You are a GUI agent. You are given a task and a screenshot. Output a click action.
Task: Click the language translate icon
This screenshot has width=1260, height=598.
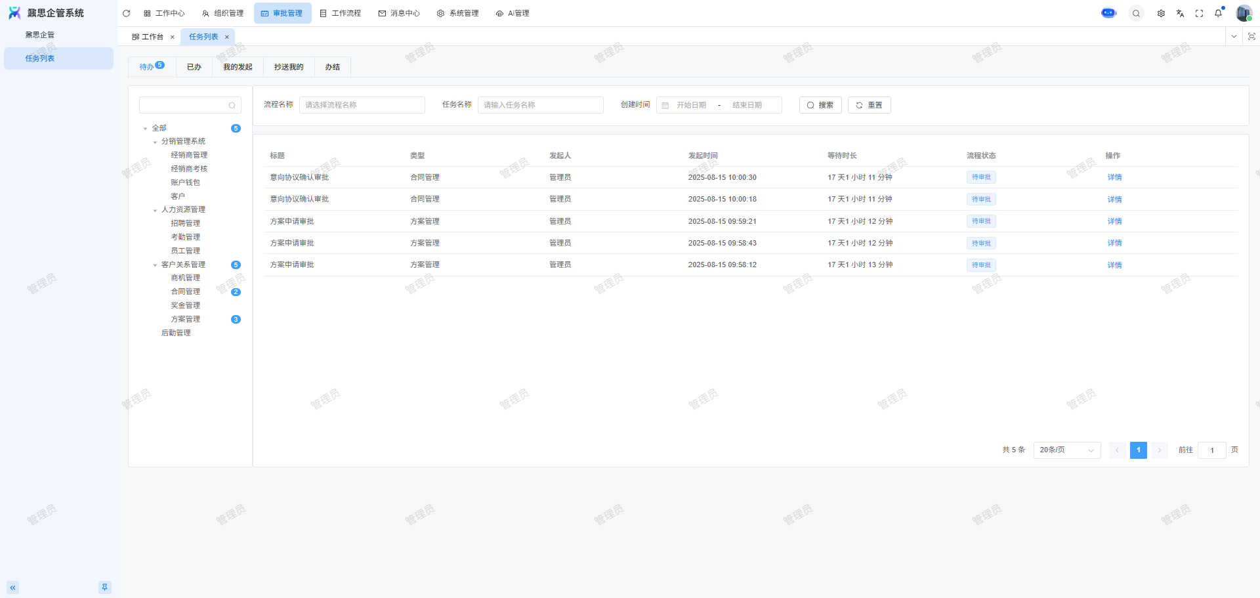pos(1180,13)
